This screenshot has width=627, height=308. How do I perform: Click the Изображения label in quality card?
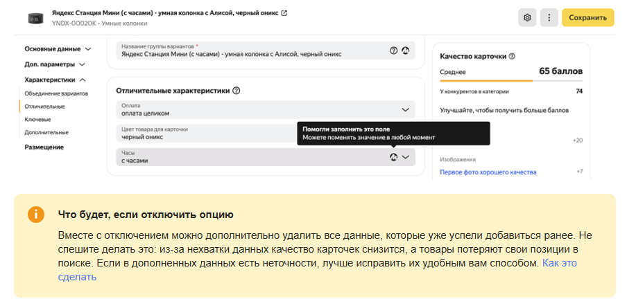tap(458, 159)
